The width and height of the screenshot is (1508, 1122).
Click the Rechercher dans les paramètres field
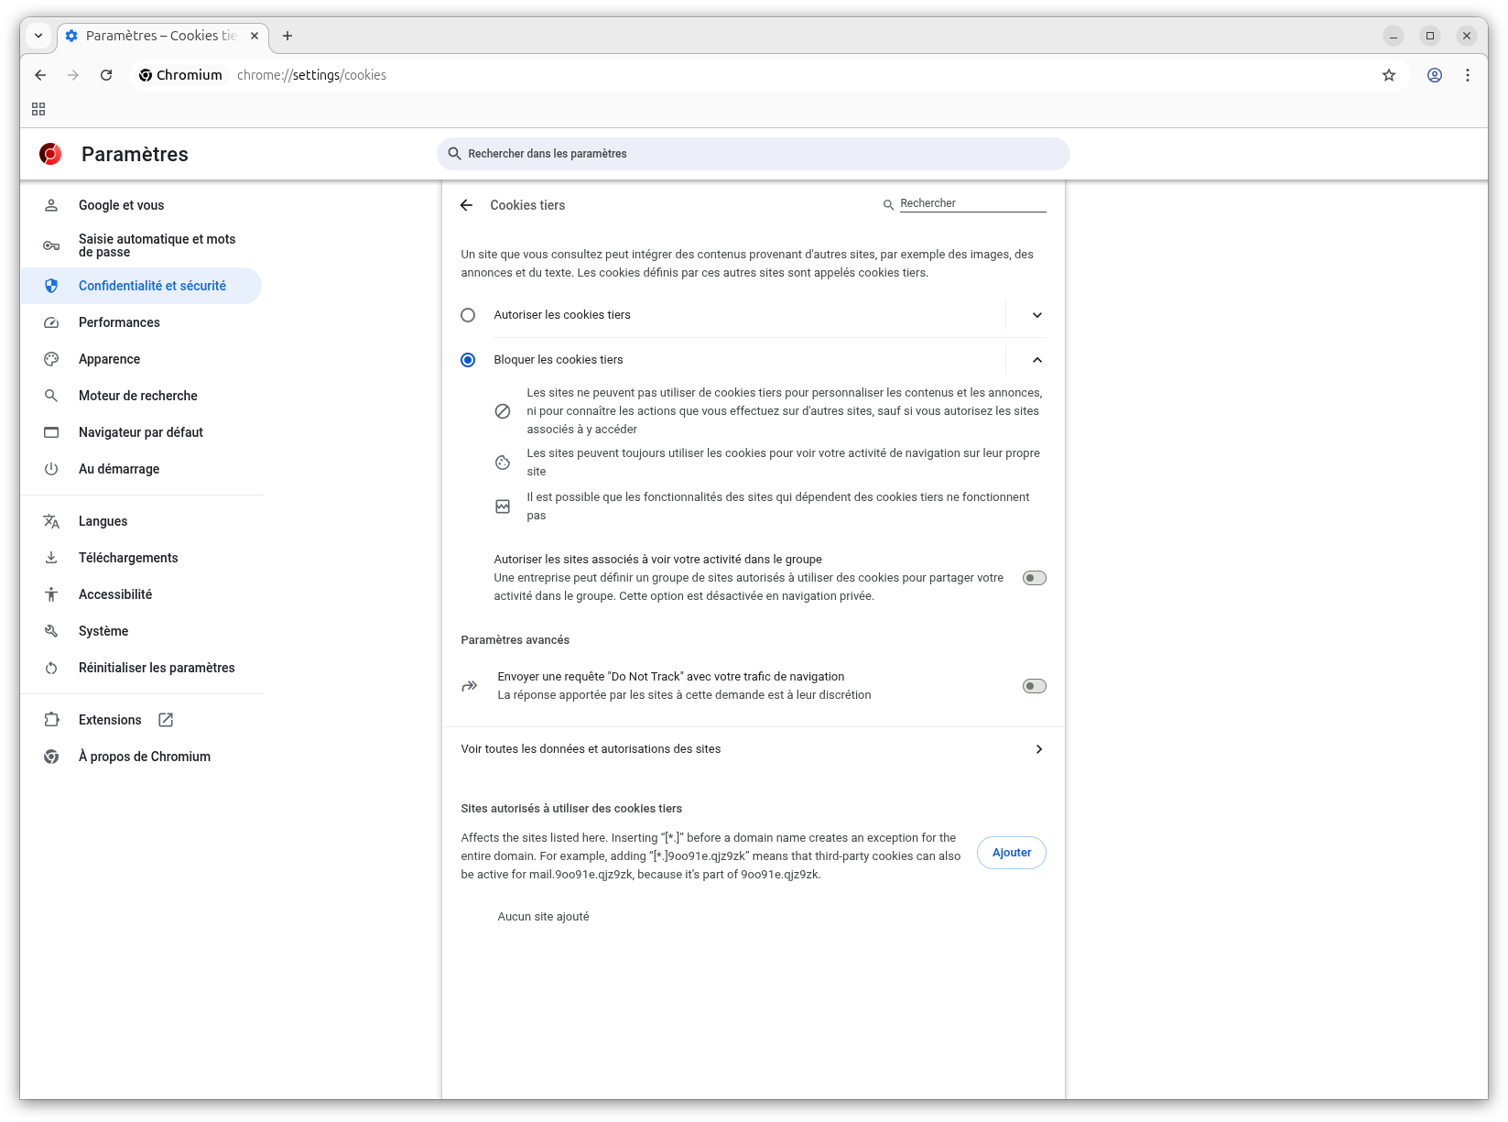[753, 154]
